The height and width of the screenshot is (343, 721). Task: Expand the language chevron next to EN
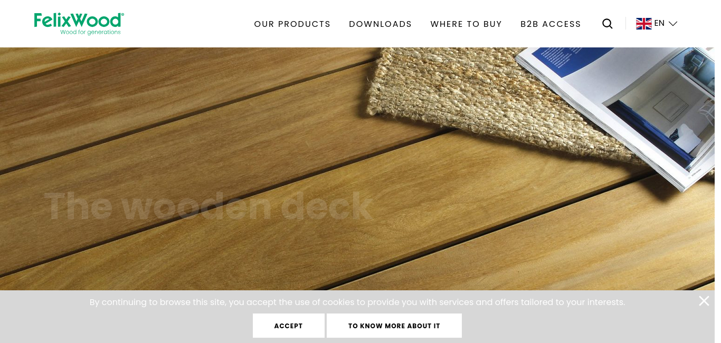[672, 24]
